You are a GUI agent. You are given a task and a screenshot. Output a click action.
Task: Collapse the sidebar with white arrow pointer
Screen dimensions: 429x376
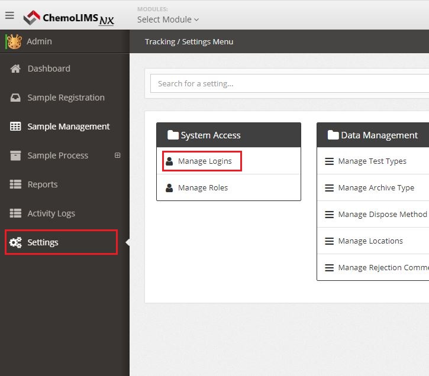(x=127, y=242)
